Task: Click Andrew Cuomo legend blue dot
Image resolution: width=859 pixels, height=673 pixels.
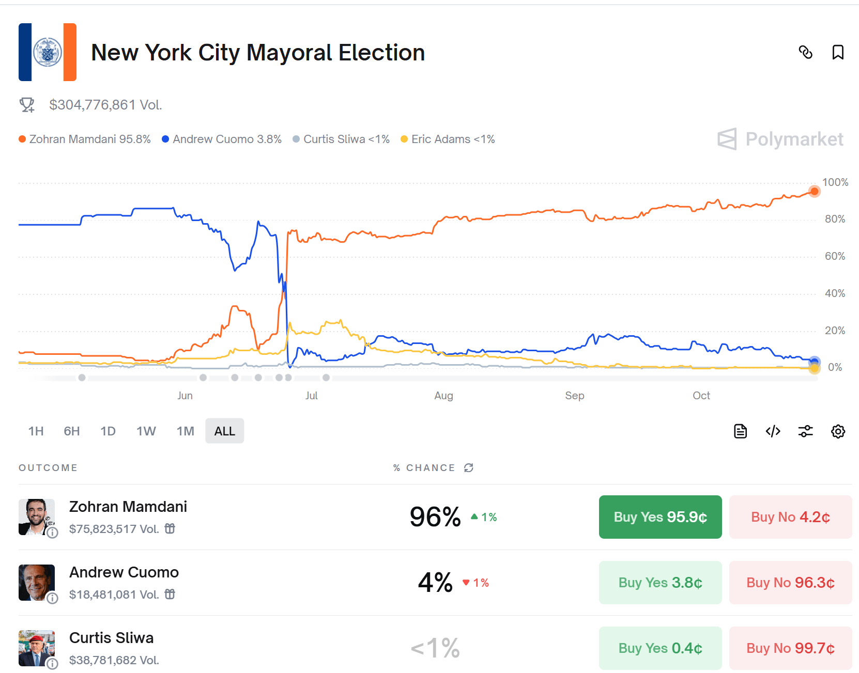Action: tap(165, 139)
